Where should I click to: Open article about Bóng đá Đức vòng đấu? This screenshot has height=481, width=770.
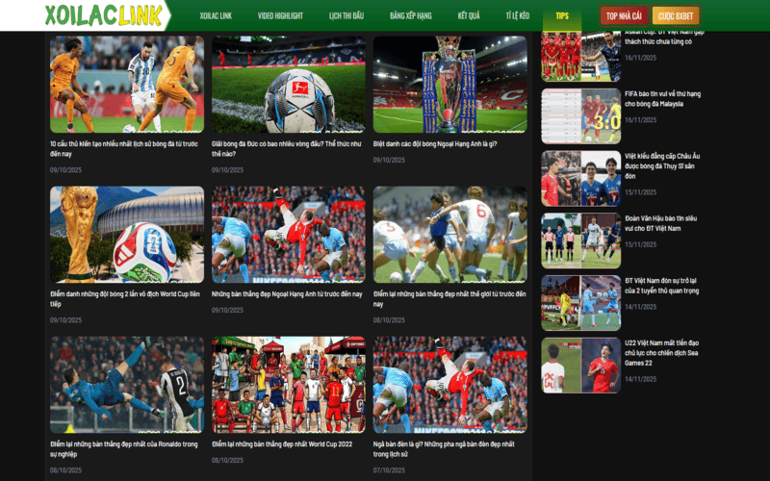(x=288, y=148)
